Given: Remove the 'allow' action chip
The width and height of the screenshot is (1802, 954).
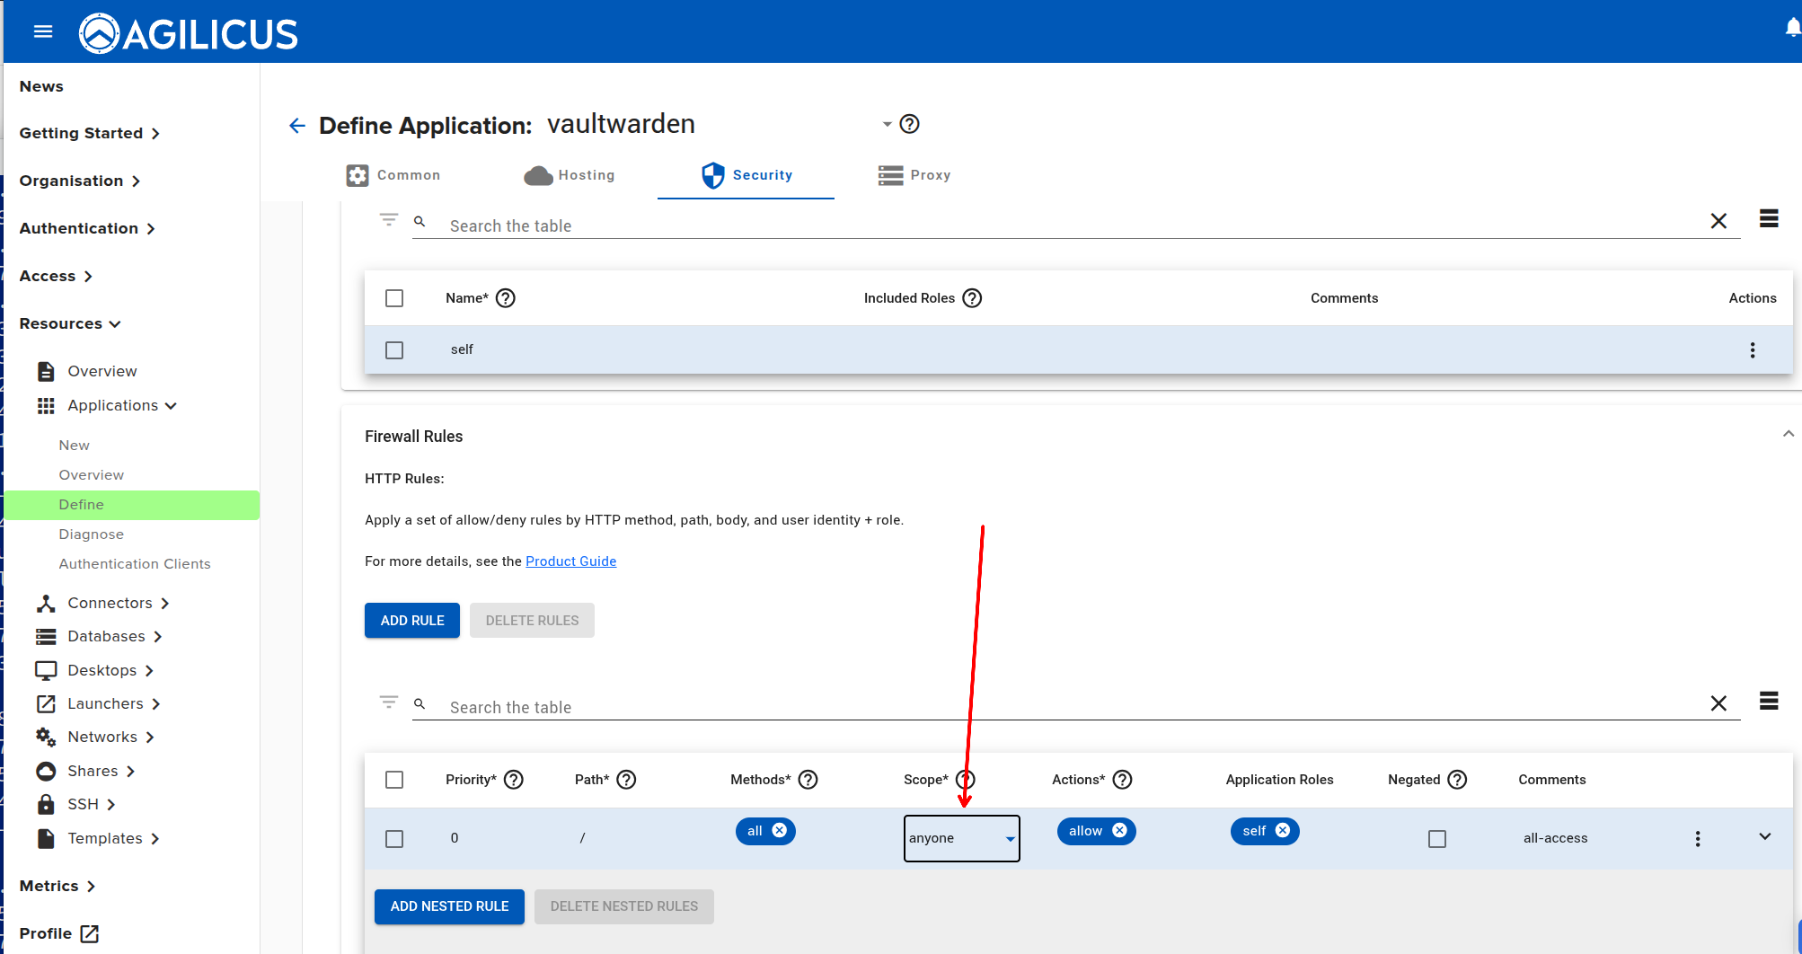Looking at the screenshot, I should [x=1119, y=831].
